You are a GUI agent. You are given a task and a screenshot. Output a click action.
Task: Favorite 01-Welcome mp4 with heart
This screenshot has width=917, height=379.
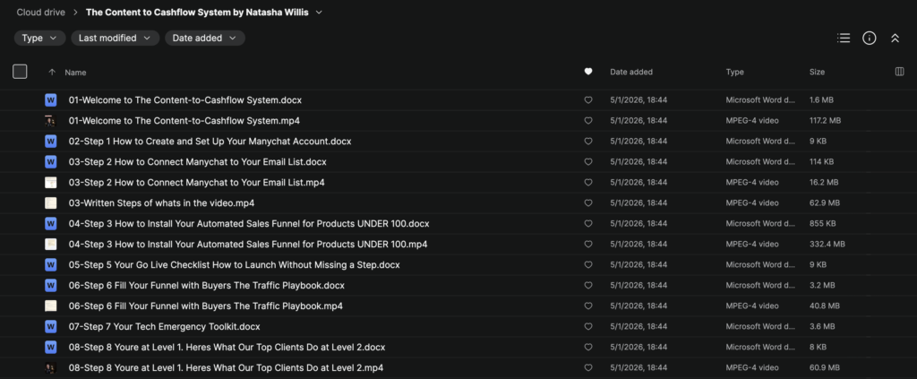pyautogui.click(x=588, y=120)
